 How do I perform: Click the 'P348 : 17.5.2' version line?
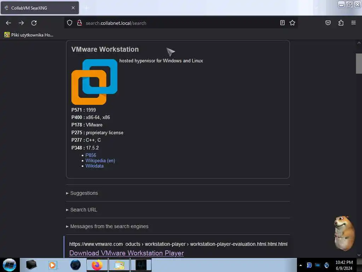pyautogui.click(x=85, y=148)
